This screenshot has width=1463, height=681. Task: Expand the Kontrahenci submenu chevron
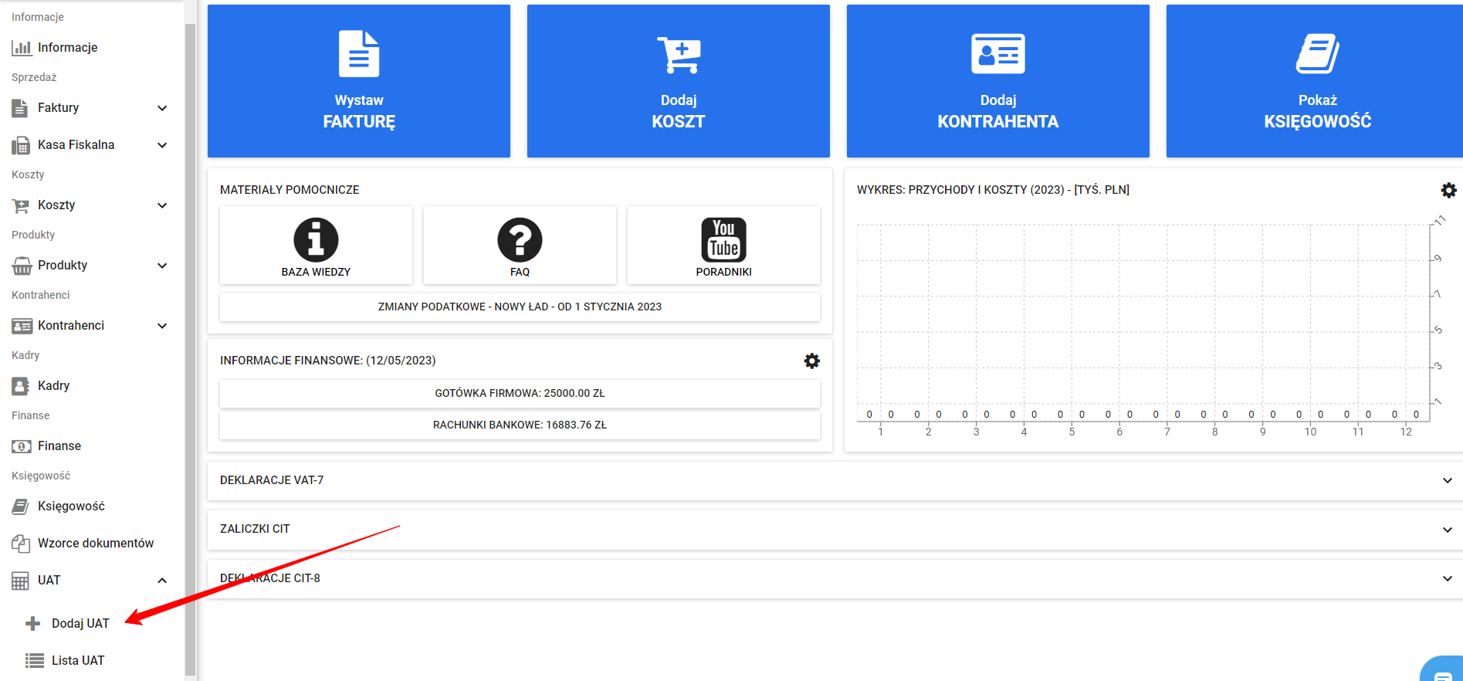point(162,326)
